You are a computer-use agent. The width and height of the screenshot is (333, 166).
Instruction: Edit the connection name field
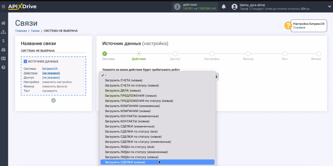(53, 51)
